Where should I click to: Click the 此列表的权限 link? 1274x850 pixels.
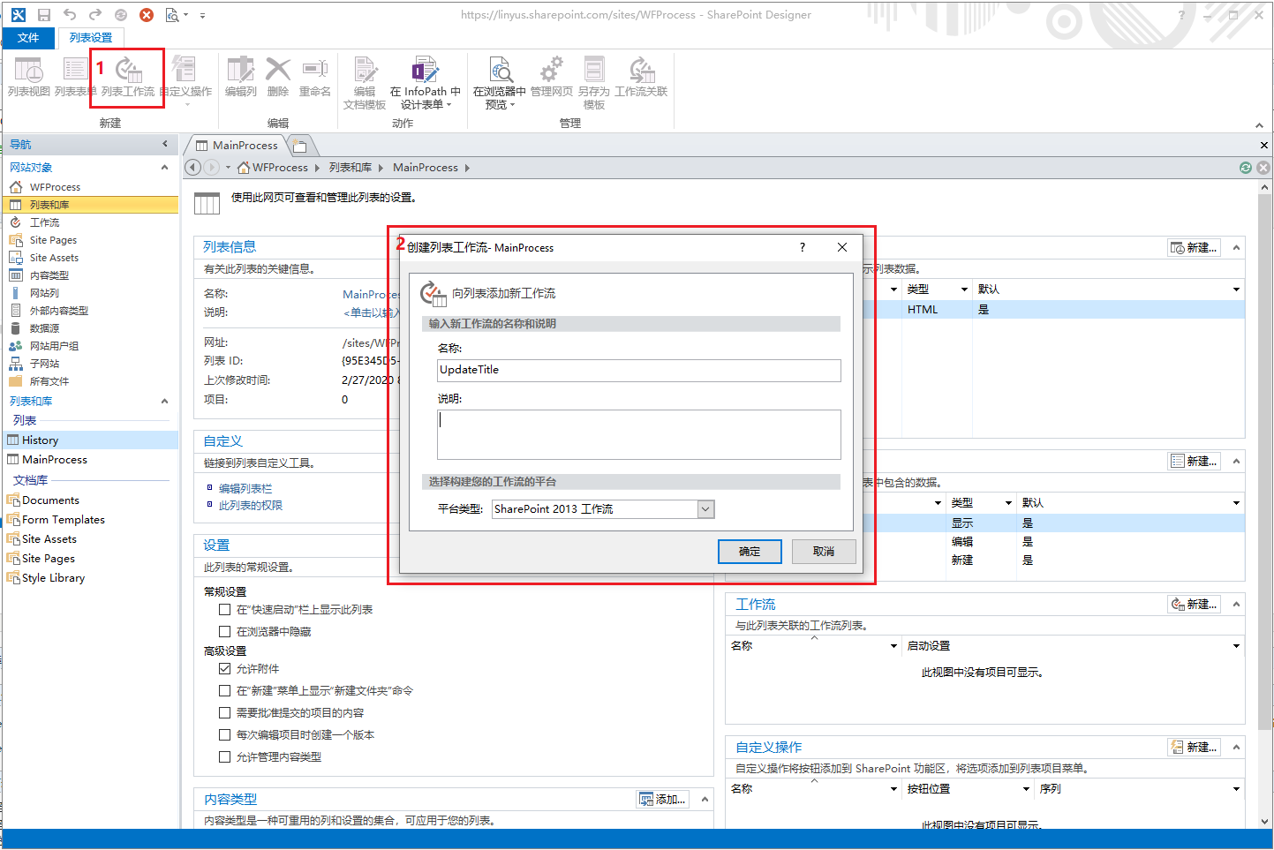click(x=251, y=506)
